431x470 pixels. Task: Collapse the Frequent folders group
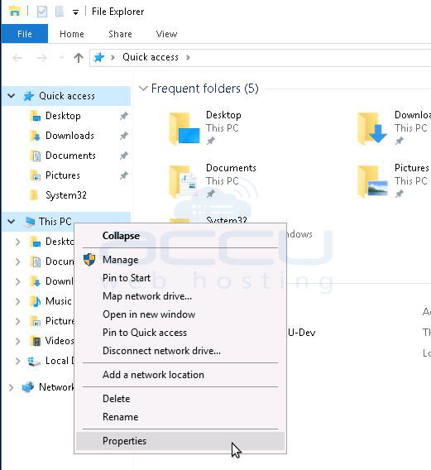tap(143, 89)
